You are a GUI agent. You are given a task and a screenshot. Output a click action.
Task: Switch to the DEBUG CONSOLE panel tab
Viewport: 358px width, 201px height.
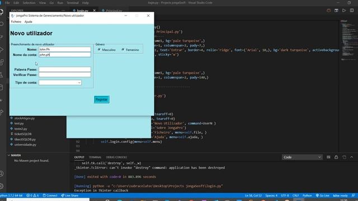[x=116, y=157]
